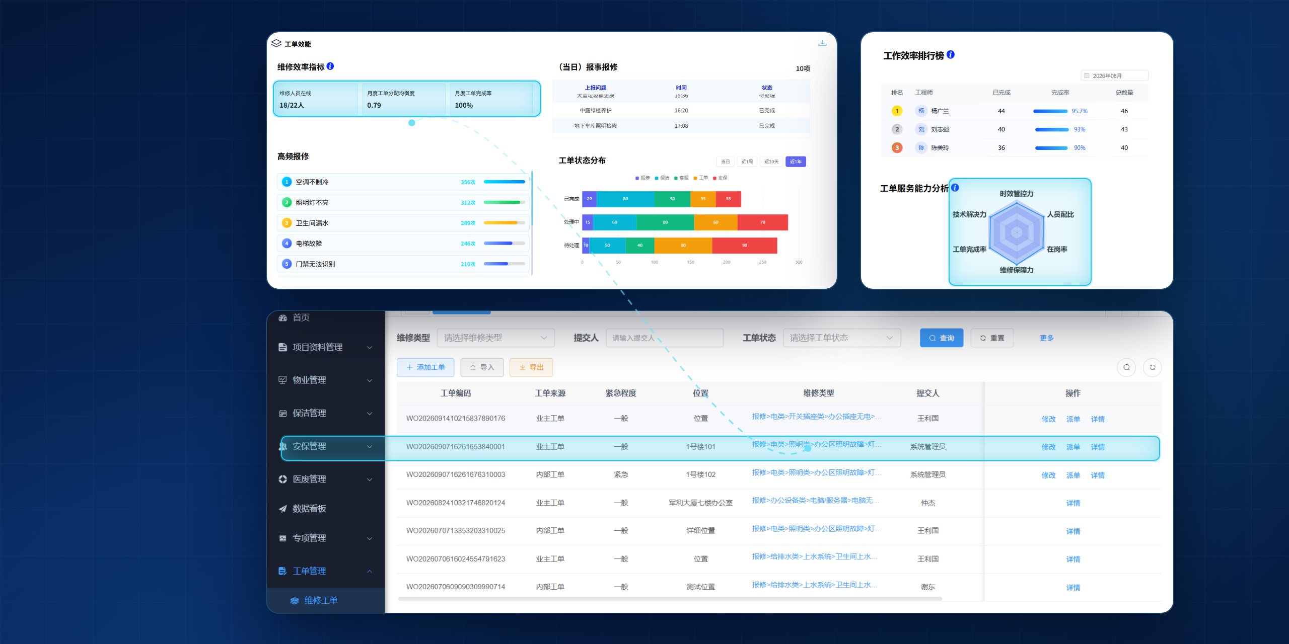Image resolution: width=1289 pixels, height=644 pixels.
Task: Click 详情 in the 仲杰 row
Action: (x=1073, y=503)
